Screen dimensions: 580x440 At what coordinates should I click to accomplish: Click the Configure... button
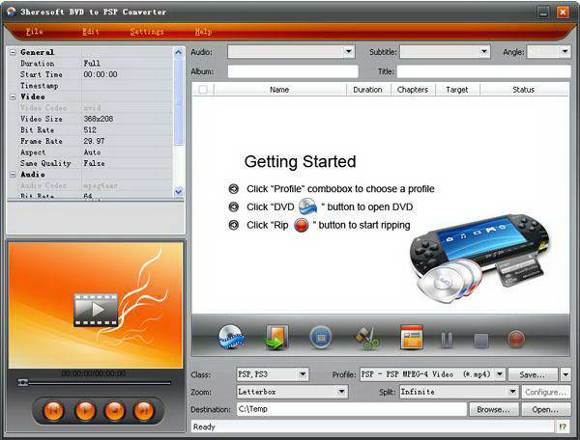546,392
